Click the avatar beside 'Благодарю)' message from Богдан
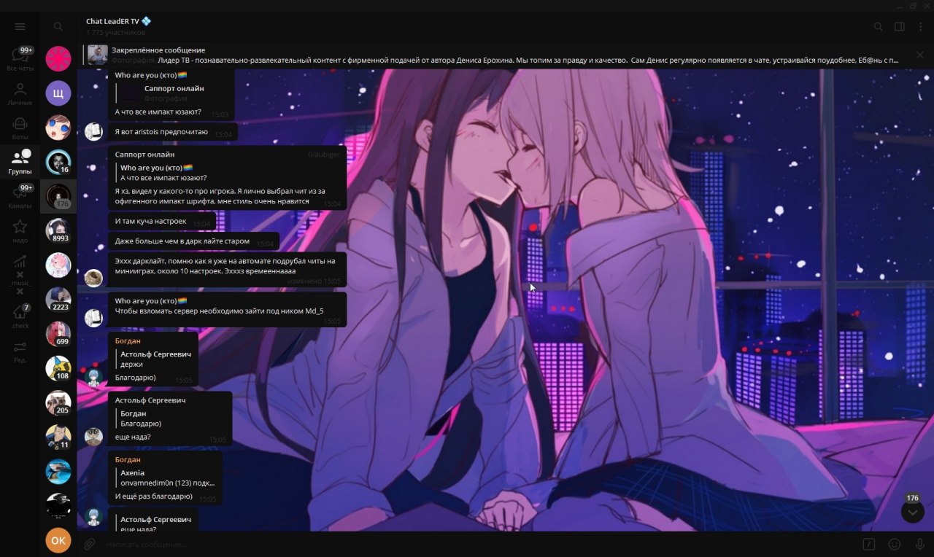 (93, 376)
